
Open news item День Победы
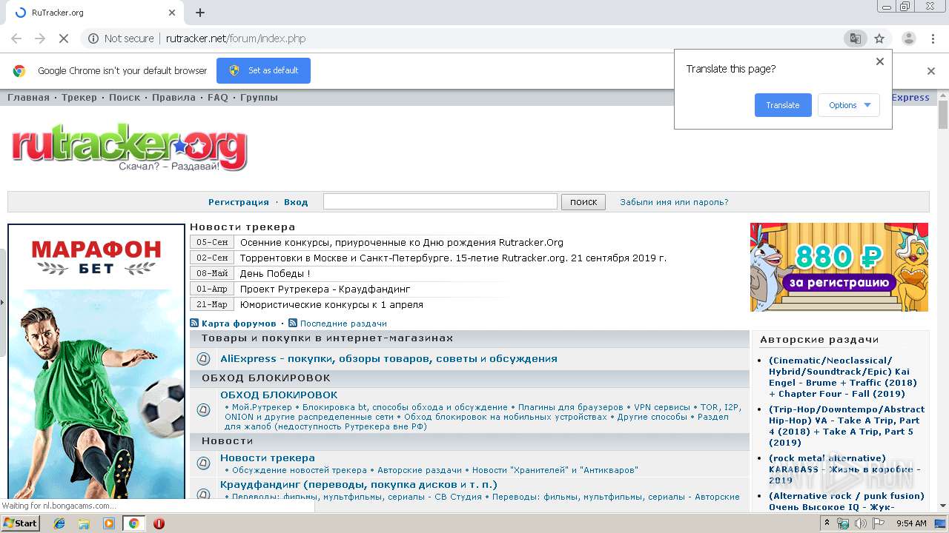(275, 273)
